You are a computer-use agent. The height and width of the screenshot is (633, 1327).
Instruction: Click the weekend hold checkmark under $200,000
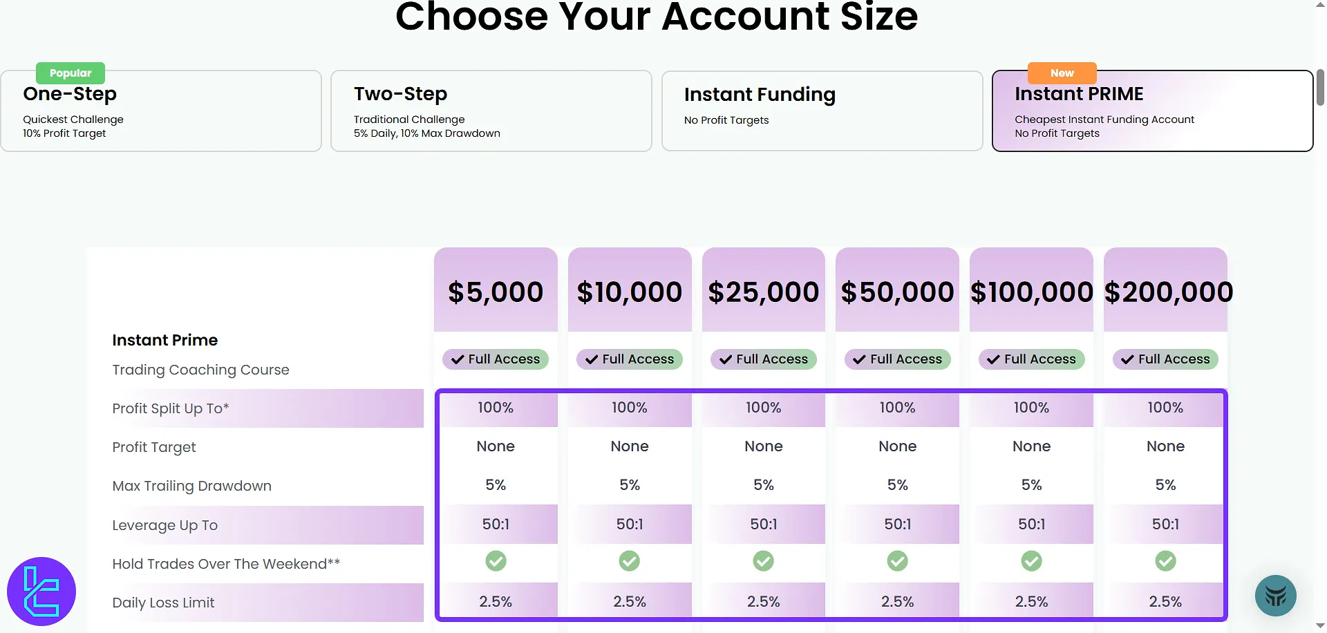tap(1165, 561)
